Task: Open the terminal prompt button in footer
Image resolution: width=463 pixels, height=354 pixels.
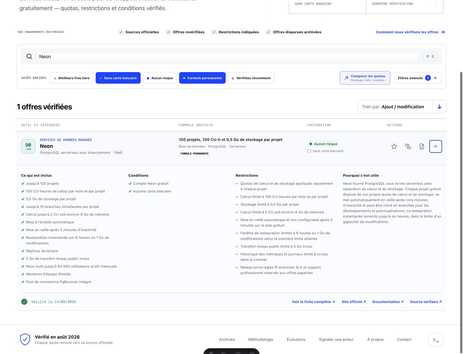Action: tap(436, 340)
